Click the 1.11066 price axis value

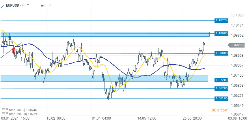coord(237,15)
